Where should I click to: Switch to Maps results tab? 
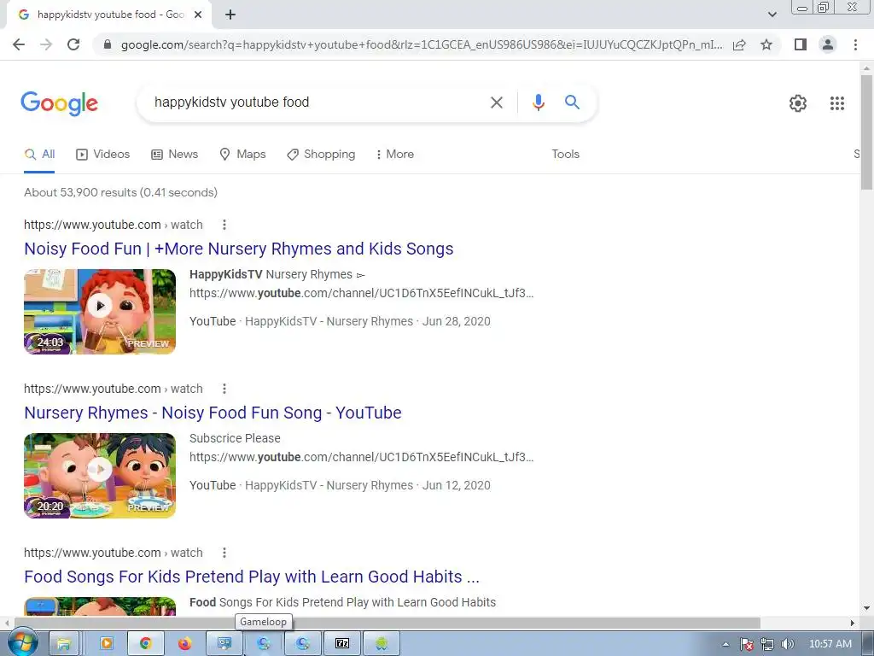tap(242, 155)
